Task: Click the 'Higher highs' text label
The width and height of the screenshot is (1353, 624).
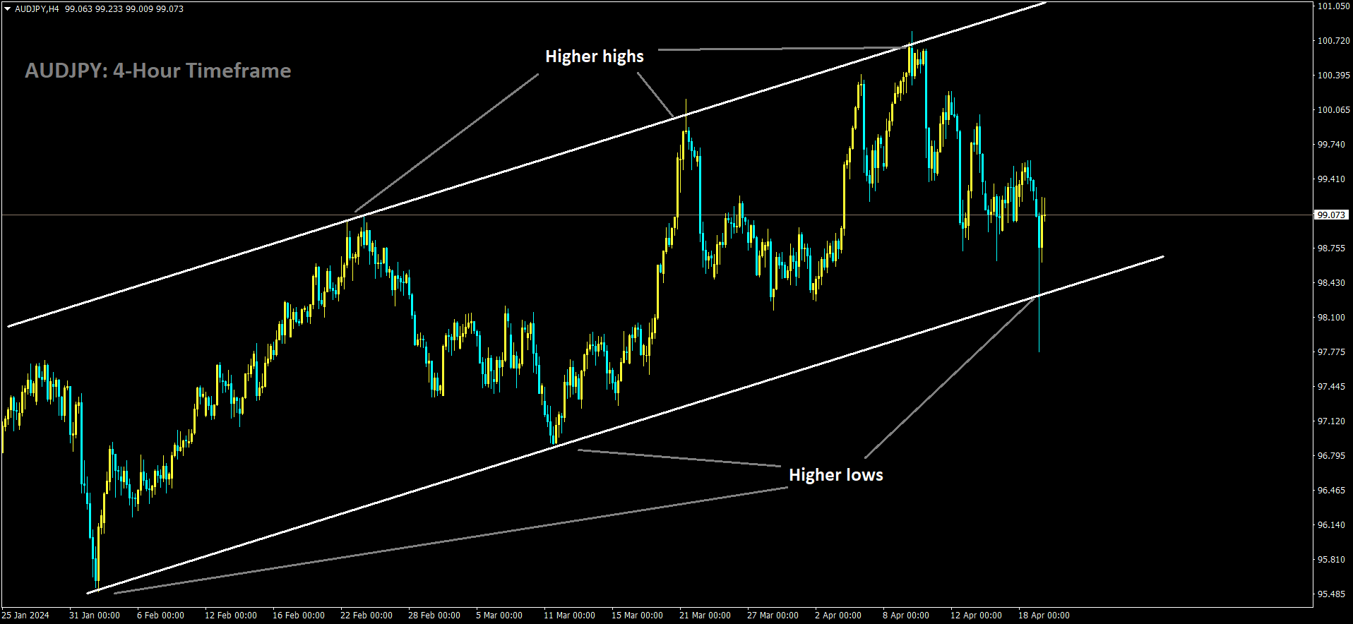Action: 595,56
